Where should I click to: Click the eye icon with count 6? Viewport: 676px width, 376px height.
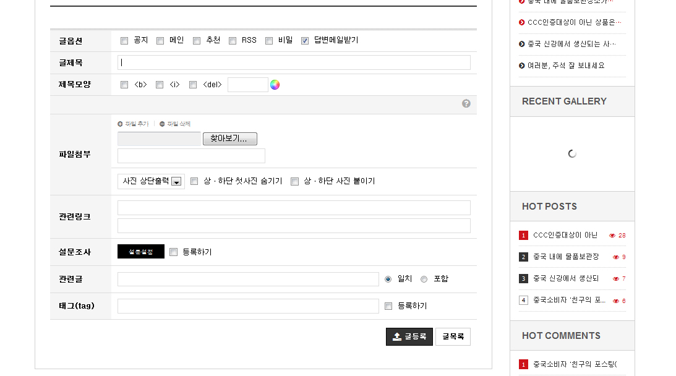pyautogui.click(x=616, y=301)
